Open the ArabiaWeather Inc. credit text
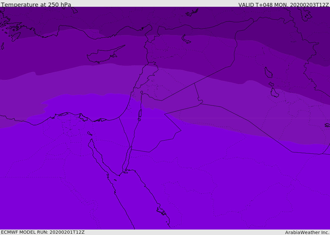This screenshot has width=330, height=235. pos(307,232)
